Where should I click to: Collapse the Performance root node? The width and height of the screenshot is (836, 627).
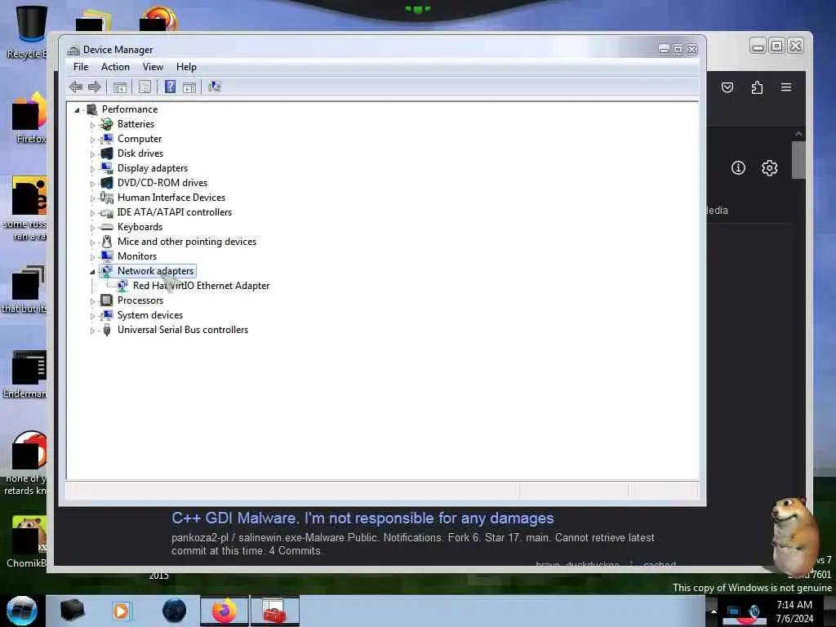[x=77, y=110]
